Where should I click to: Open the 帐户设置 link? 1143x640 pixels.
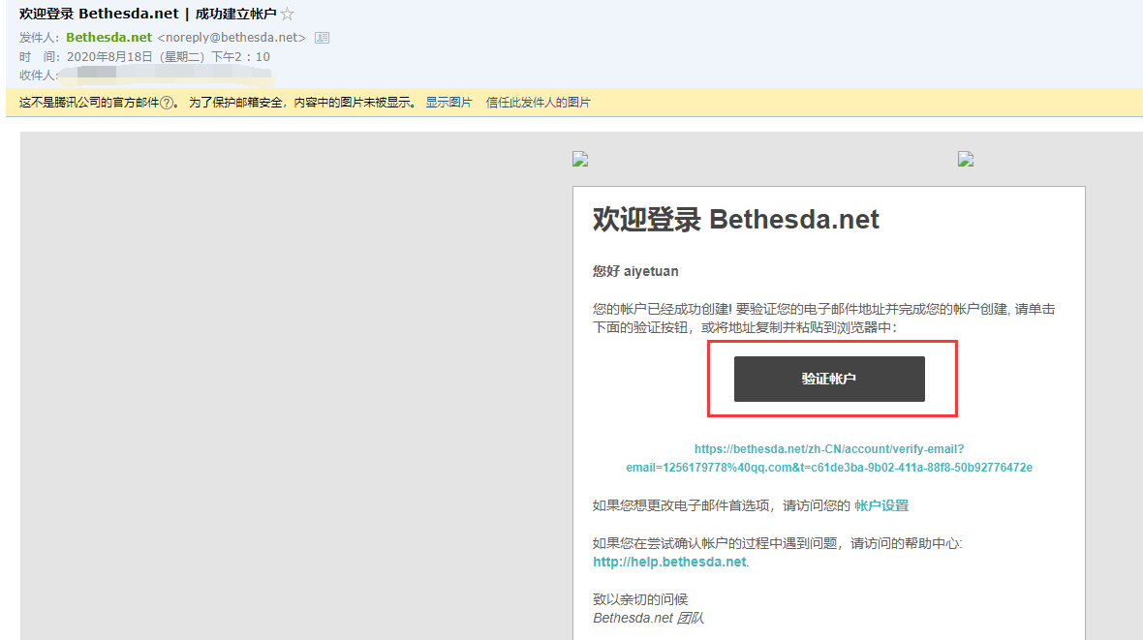point(881,505)
